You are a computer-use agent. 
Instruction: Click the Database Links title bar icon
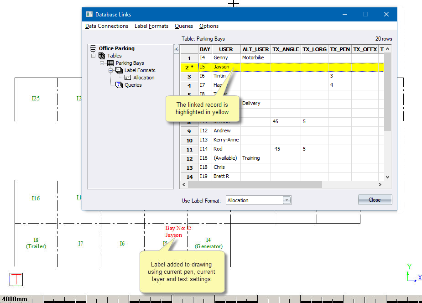[89, 14]
